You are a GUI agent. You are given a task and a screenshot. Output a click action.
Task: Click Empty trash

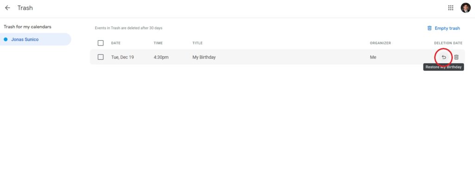(x=443, y=28)
